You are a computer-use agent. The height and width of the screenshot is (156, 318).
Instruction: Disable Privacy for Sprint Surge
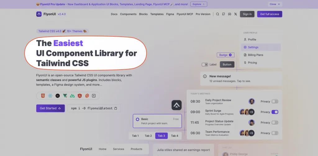pyautogui.click(x=275, y=112)
